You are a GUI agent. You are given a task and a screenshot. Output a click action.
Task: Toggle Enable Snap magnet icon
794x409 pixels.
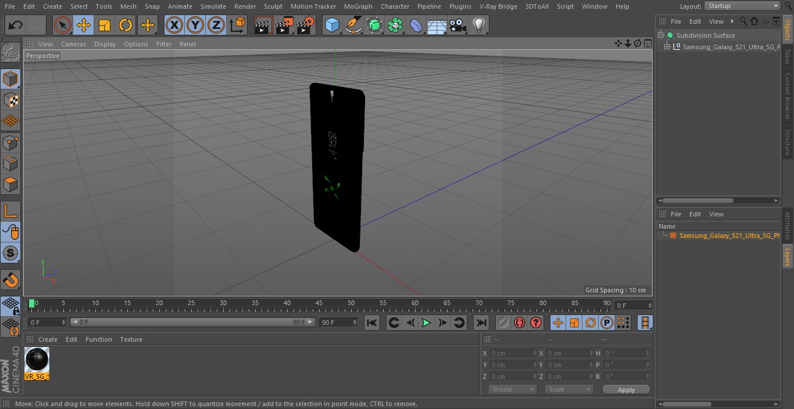[10, 280]
